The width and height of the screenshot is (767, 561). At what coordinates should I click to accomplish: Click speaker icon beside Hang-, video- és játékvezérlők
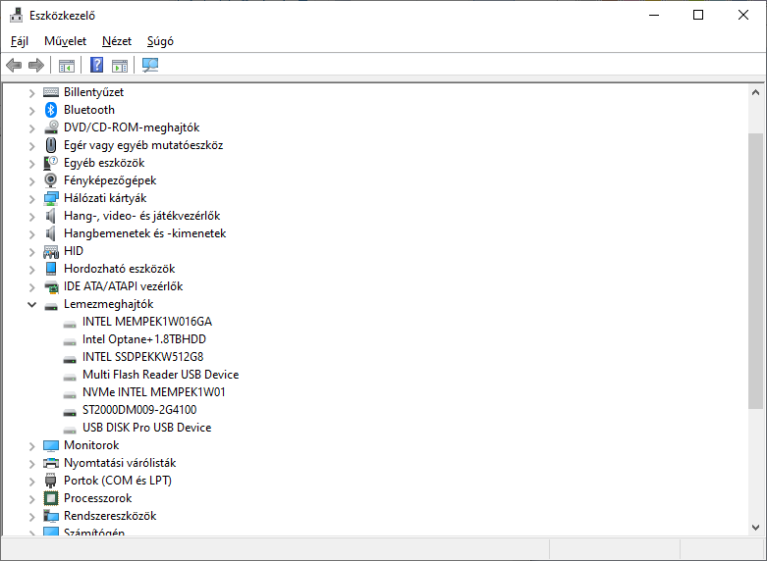[51, 216]
